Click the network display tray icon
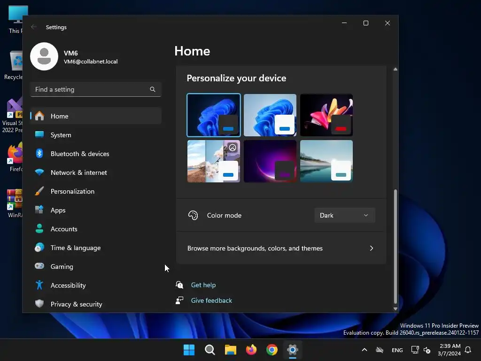Image resolution: width=481 pixels, height=361 pixels. [415, 350]
